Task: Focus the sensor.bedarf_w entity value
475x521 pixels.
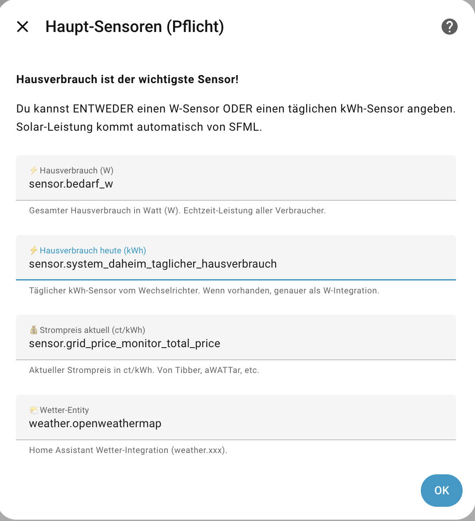Action: (x=71, y=184)
